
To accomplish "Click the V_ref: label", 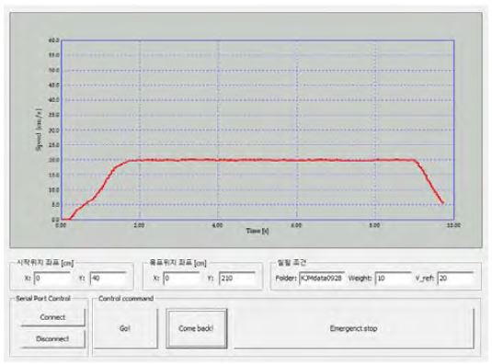I will click(x=425, y=279).
